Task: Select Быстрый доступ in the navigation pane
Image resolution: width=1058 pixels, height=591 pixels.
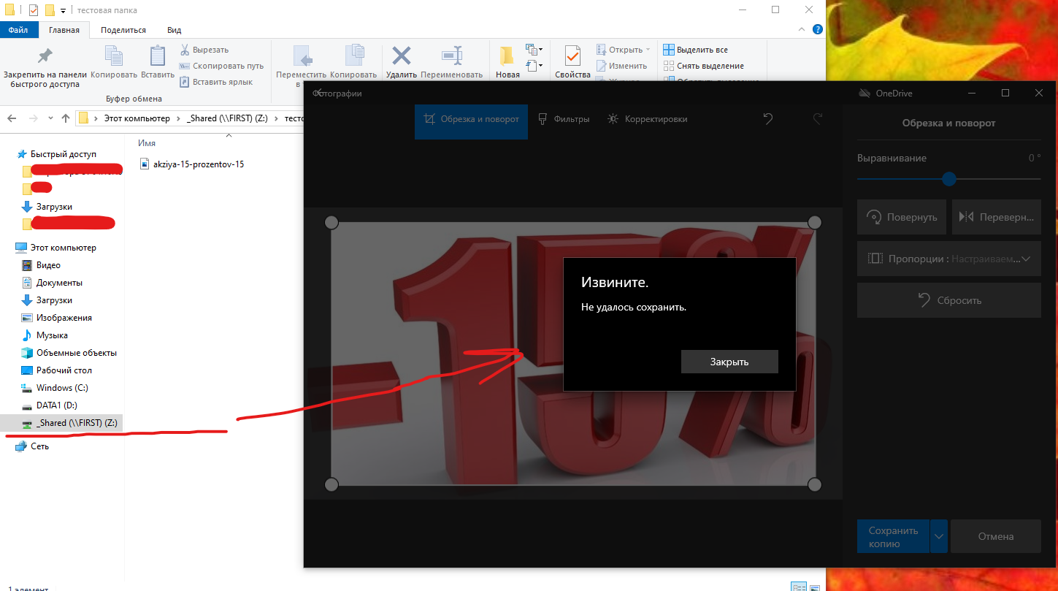Action: point(62,154)
